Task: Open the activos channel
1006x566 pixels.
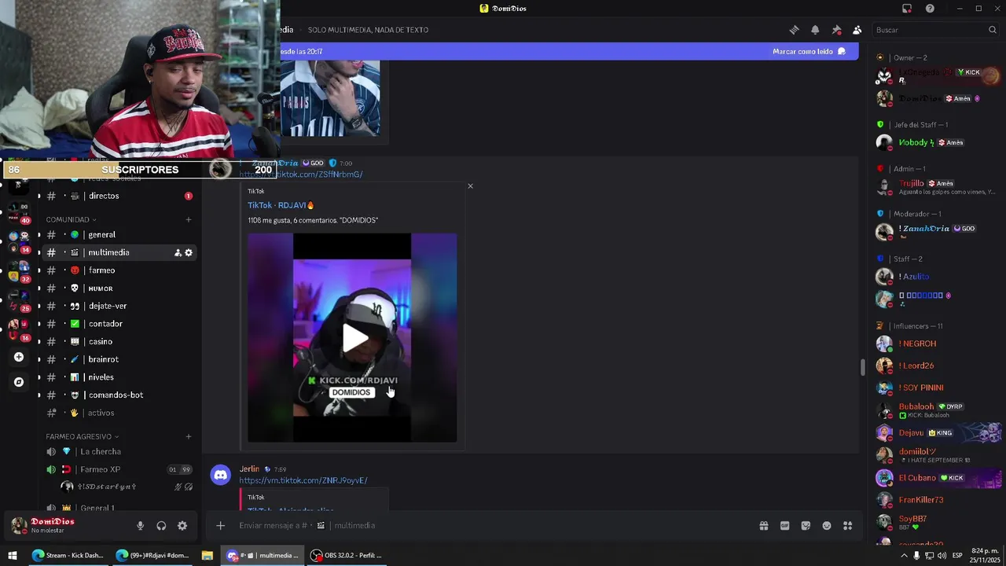Action: (101, 413)
